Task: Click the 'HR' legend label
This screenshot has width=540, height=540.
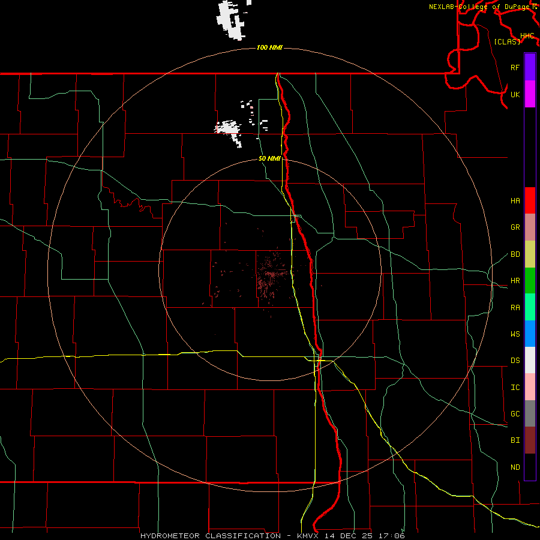Action: (515, 281)
